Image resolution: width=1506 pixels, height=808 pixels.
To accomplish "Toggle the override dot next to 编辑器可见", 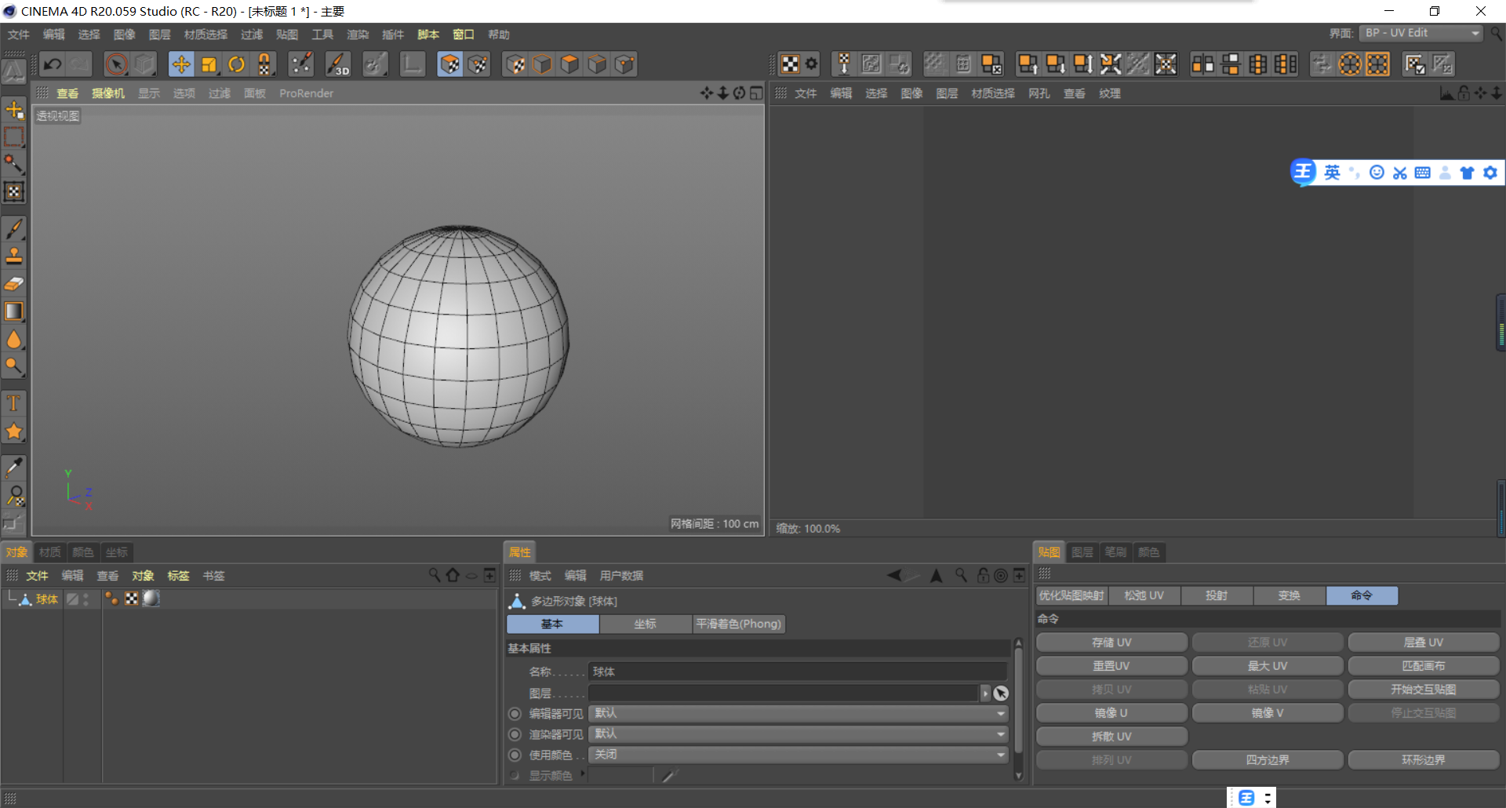I will coord(514,713).
